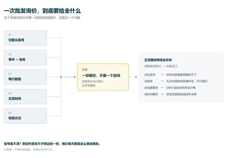Image resolution: width=228 pixels, height=158 pixels.
Task: Click the 01 切割头型号 card
Action: 25,38
